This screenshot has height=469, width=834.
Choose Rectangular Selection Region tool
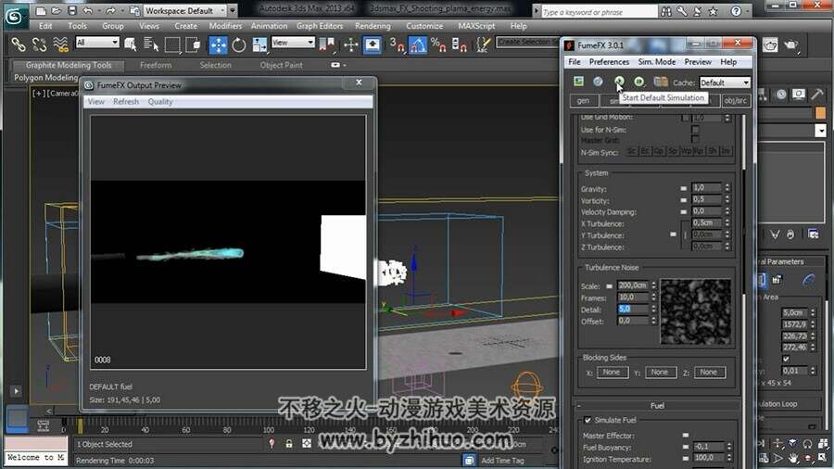point(172,45)
